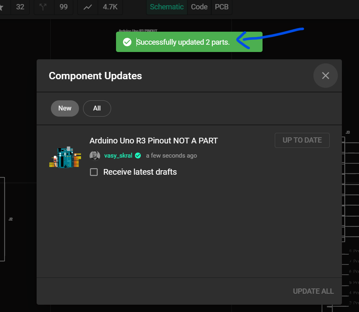
Task: Click the UP TO DATE button
Action: [x=302, y=140]
